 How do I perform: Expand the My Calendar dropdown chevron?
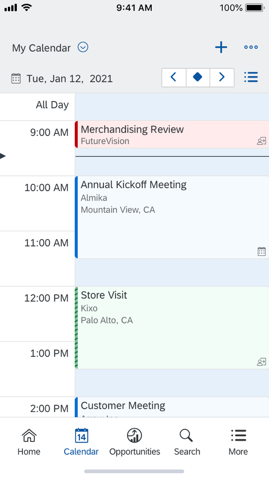click(83, 47)
